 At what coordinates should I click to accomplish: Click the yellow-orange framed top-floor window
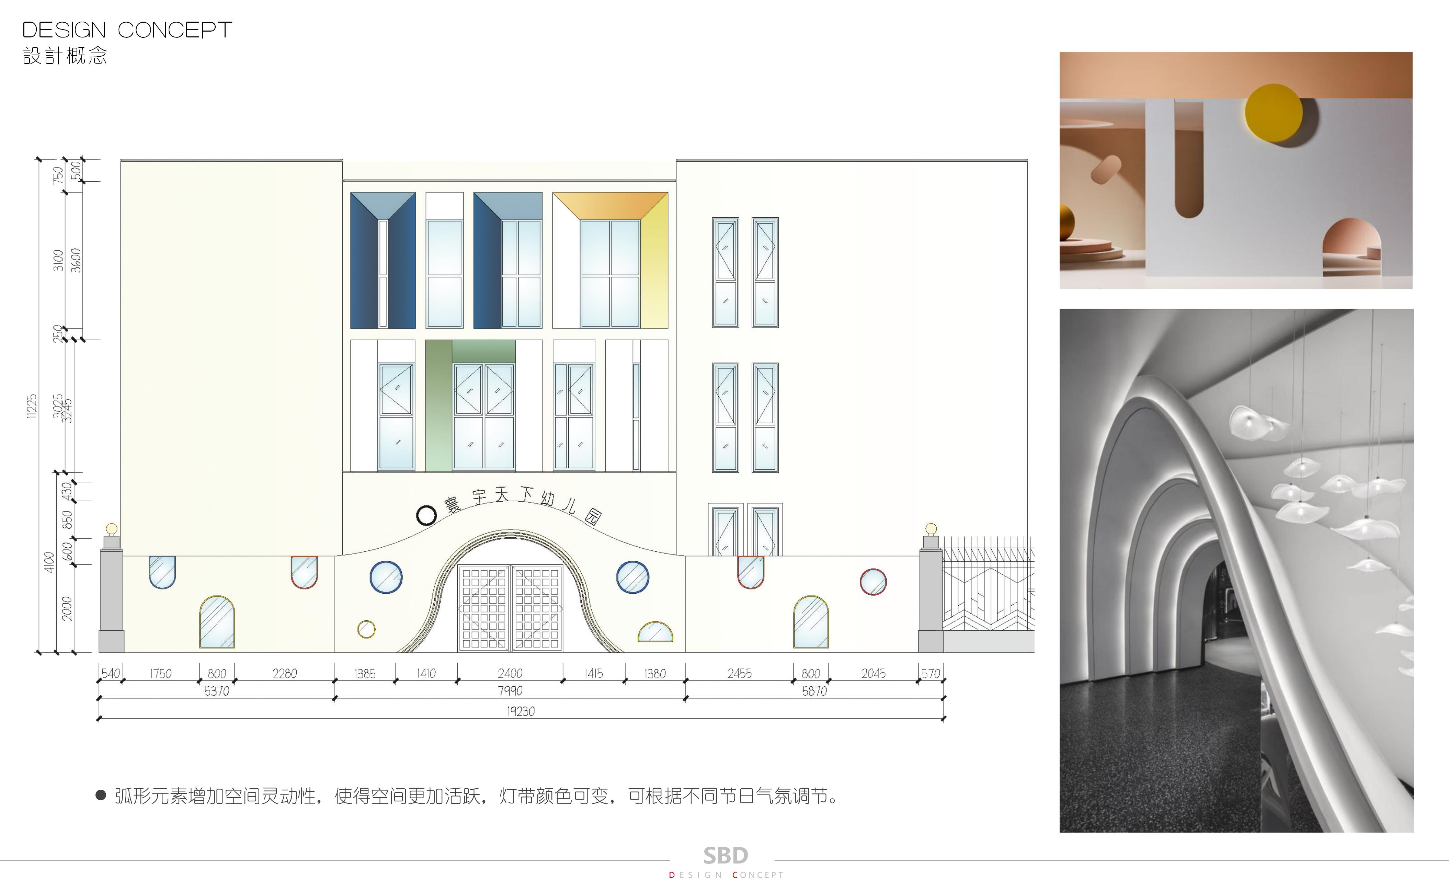click(610, 260)
